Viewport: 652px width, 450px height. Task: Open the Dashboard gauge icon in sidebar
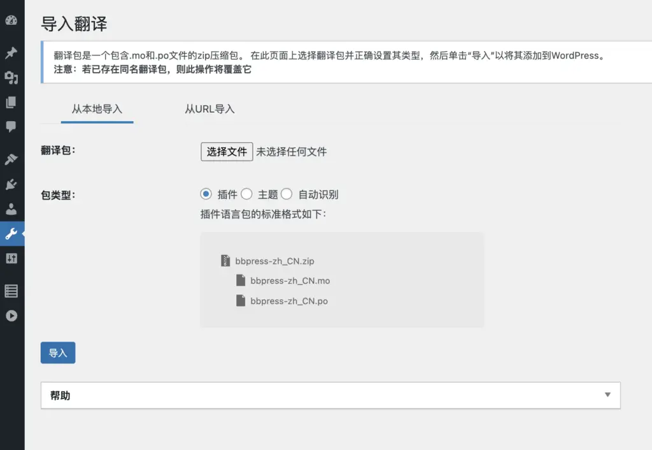tap(11, 20)
